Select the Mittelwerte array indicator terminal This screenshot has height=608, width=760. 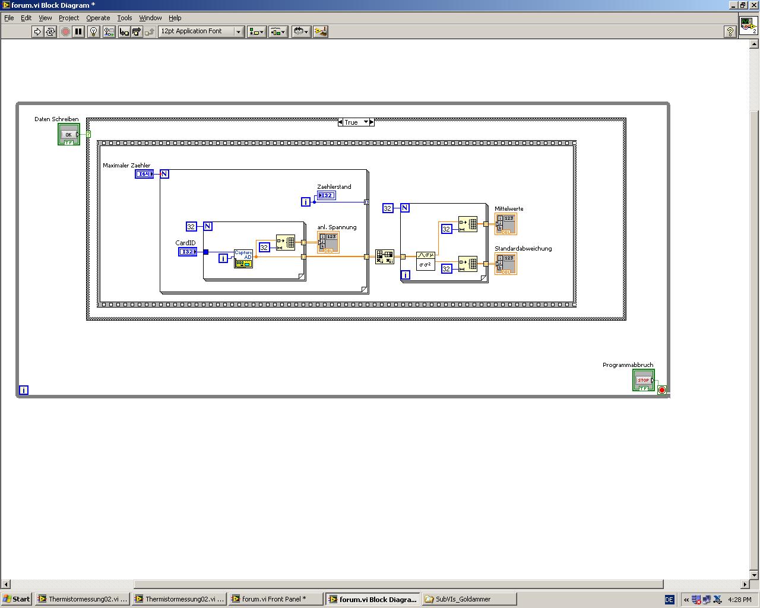(x=506, y=224)
